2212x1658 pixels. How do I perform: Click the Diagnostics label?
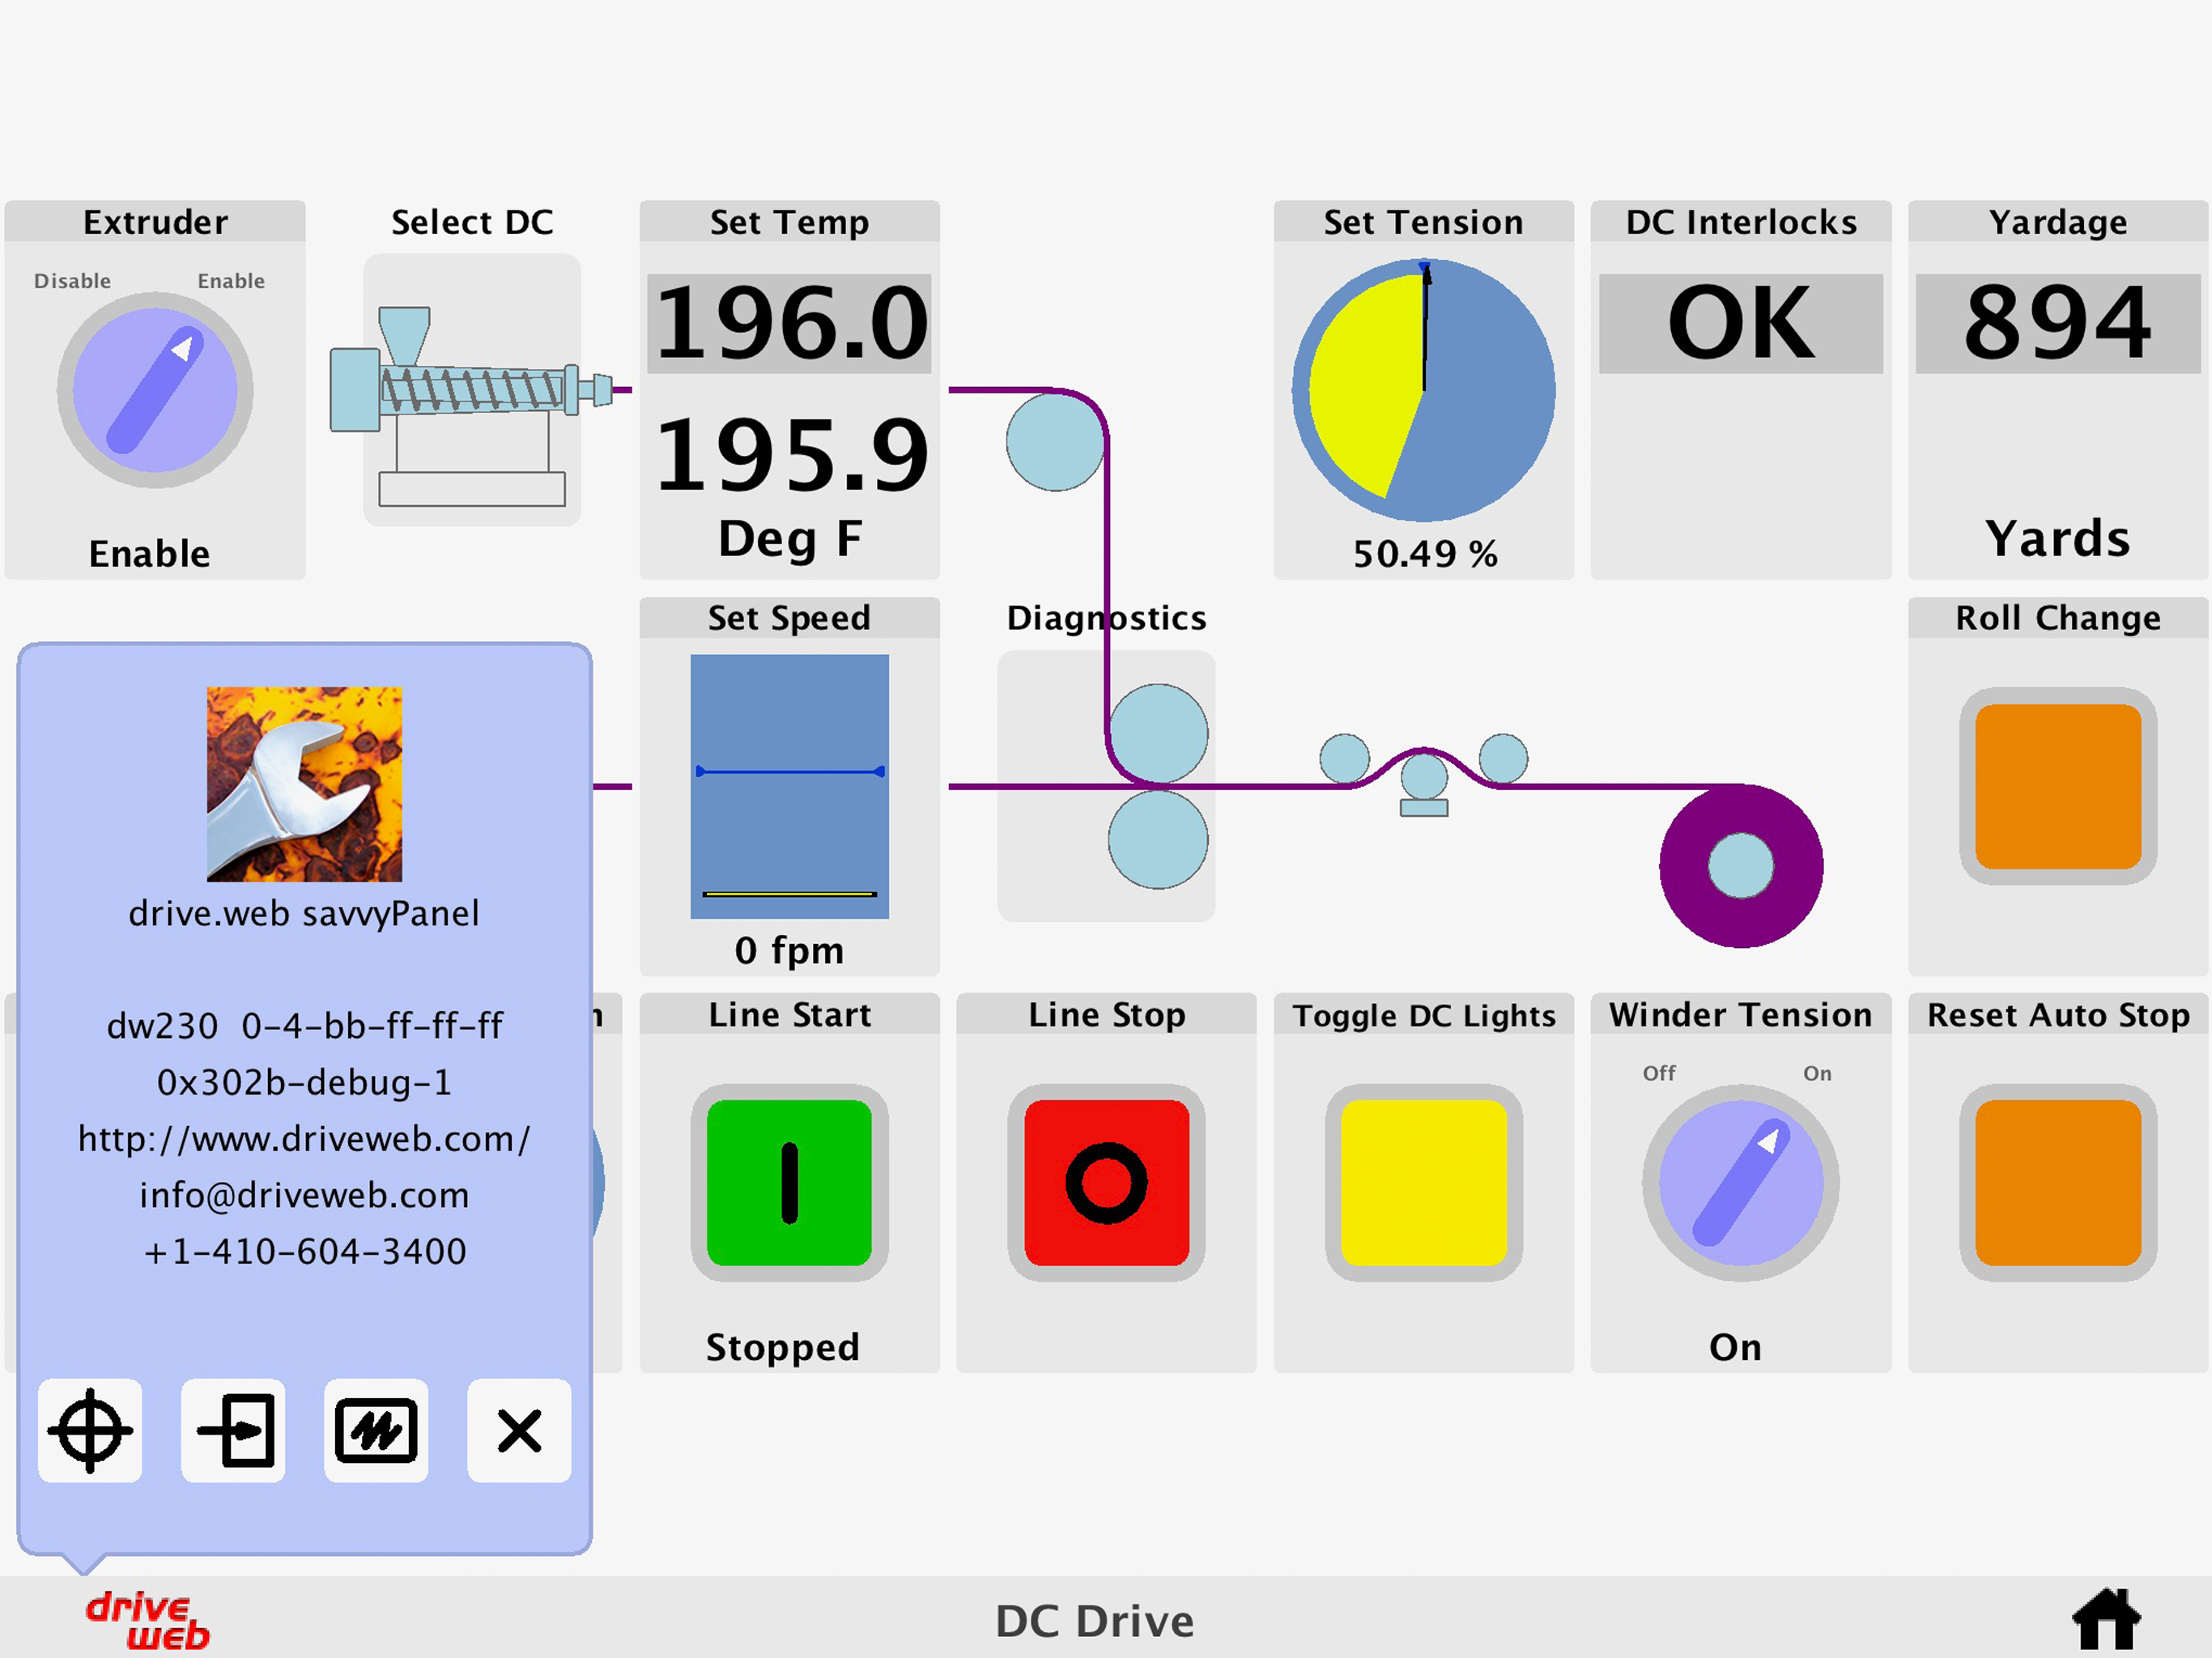[1107, 618]
